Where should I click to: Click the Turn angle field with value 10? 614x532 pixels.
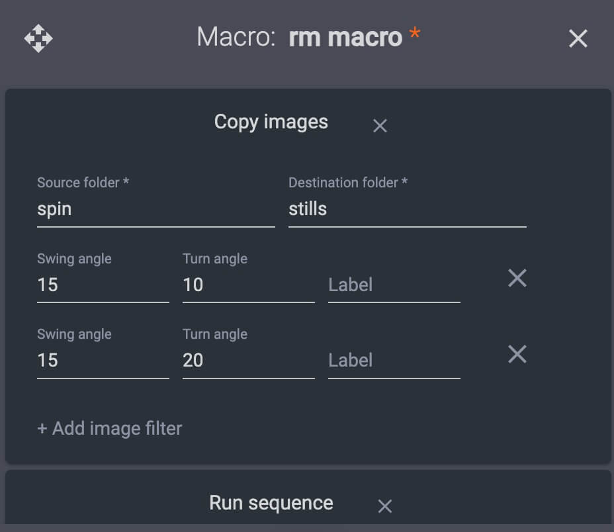[x=248, y=285]
